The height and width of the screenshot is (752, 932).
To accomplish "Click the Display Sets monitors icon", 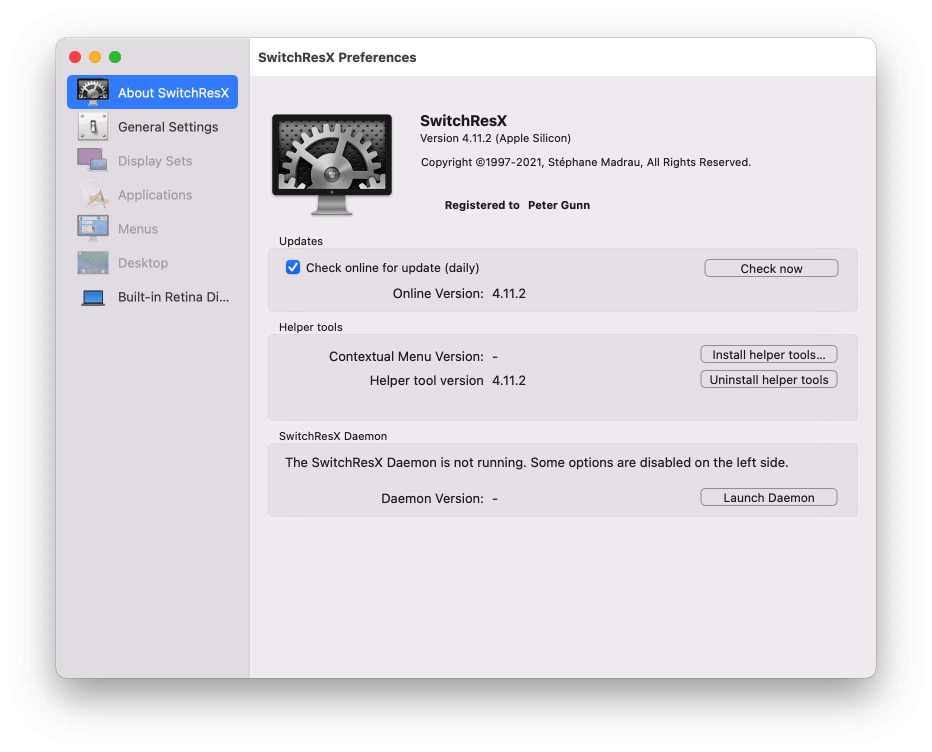I will tap(93, 160).
